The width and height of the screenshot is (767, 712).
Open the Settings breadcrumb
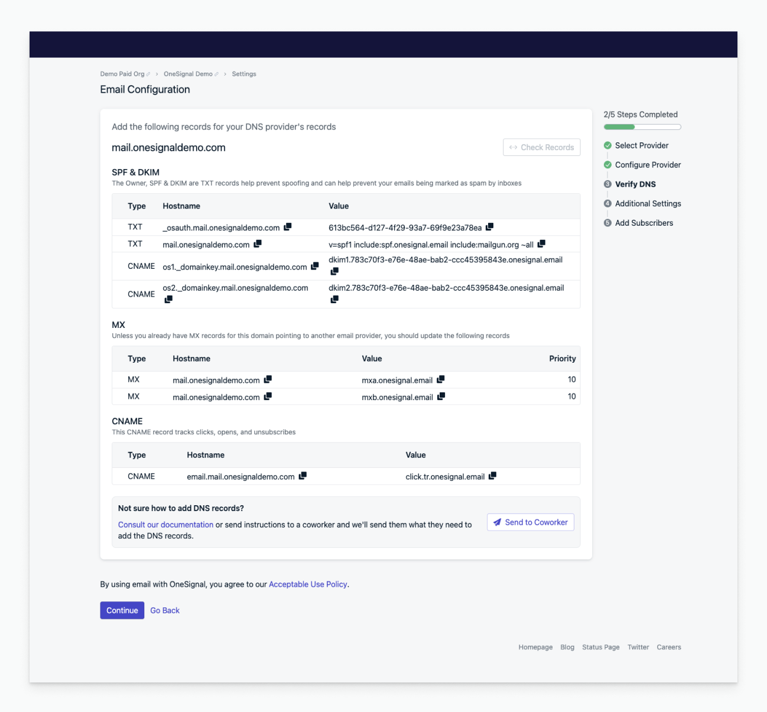(244, 74)
